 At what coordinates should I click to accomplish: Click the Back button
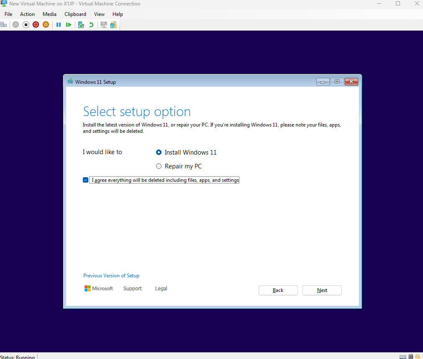click(x=278, y=290)
